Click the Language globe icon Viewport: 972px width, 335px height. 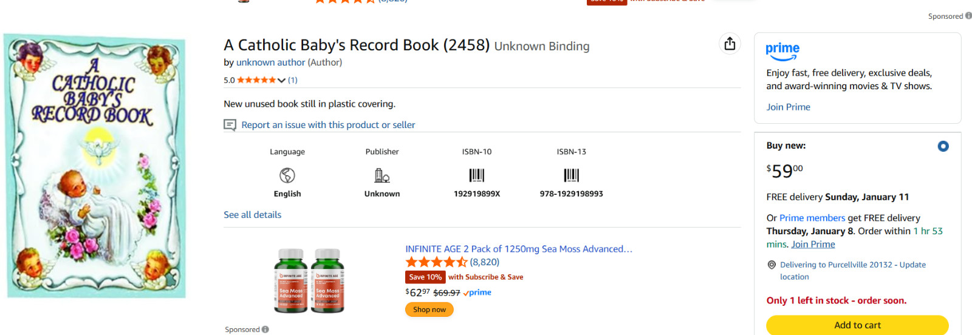click(287, 175)
